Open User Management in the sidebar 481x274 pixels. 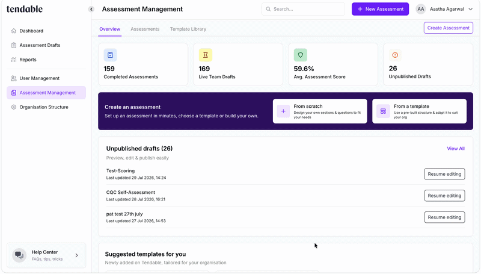(46, 78)
